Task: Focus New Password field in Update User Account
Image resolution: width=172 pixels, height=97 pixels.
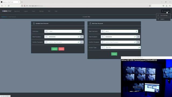Action: 64,37
